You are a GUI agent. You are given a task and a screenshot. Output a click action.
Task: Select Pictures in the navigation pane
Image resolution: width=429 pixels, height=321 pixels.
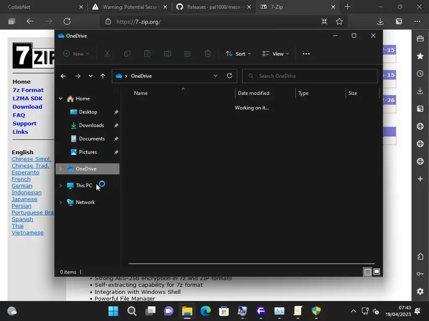click(88, 152)
